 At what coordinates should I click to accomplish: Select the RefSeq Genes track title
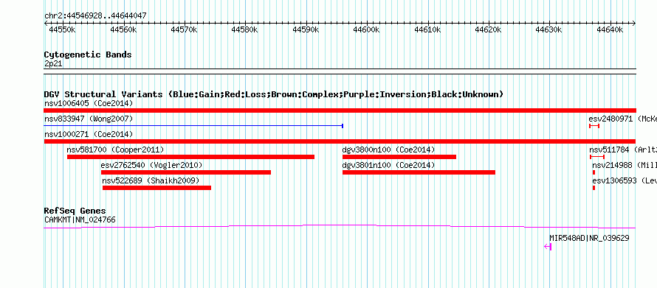click(75, 211)
